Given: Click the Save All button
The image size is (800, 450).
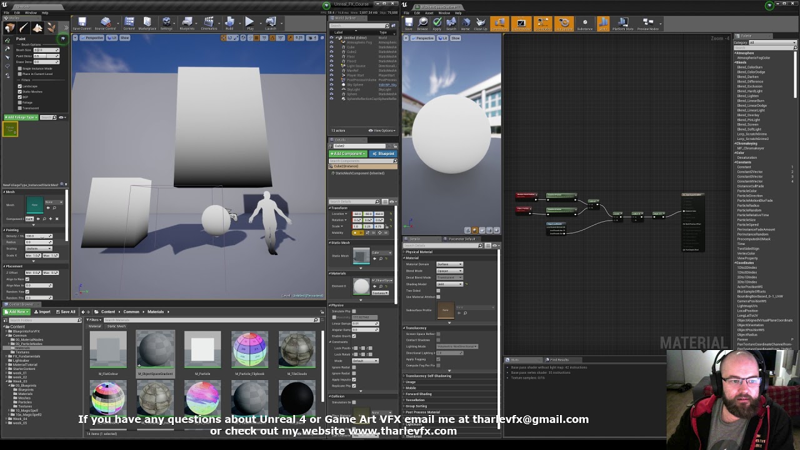Looking at the screenshot, I should pos(66,312).
